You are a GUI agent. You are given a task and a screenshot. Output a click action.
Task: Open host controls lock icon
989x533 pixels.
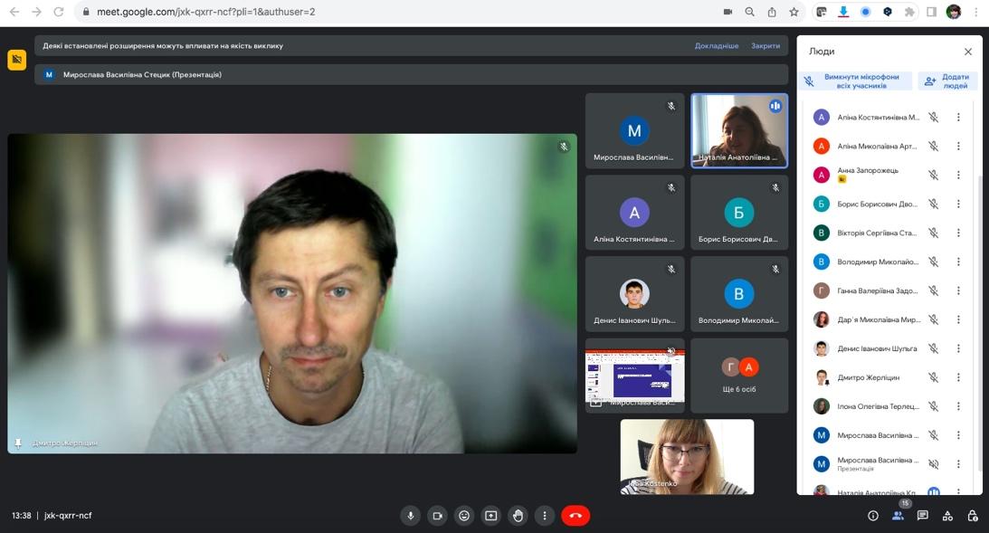pyautogui.click(x=973, y=515)
